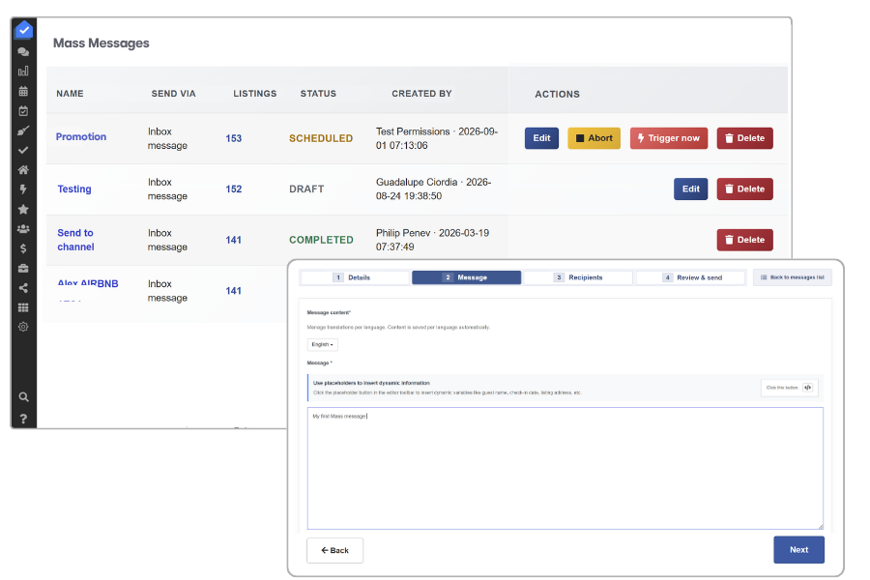Trigger now the Promotion message
The height and width of the screenshot is (580, 870).
click(669, 138)
